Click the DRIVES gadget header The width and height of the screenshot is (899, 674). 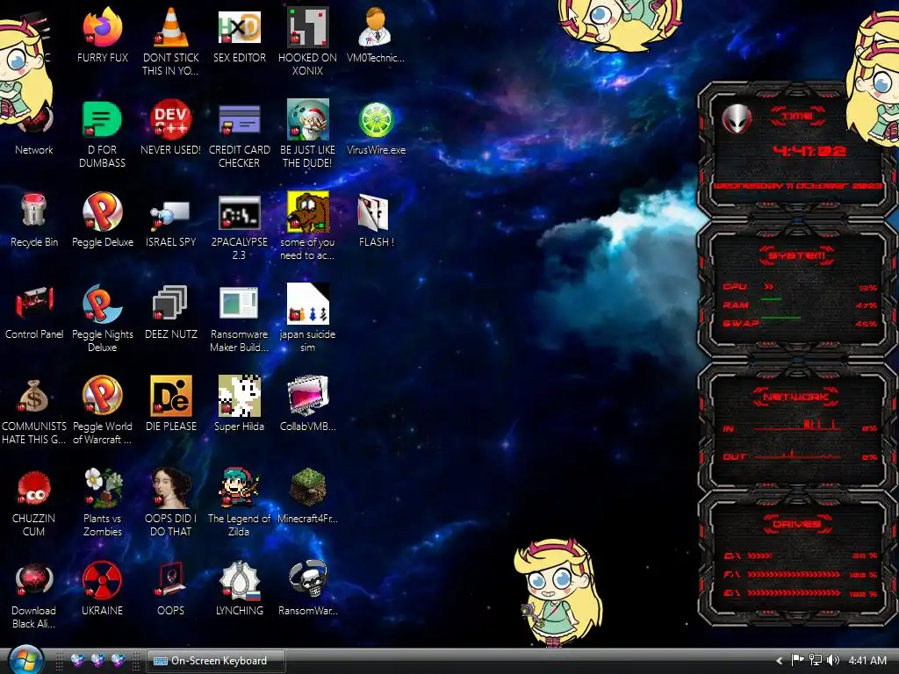pos(796,524)
